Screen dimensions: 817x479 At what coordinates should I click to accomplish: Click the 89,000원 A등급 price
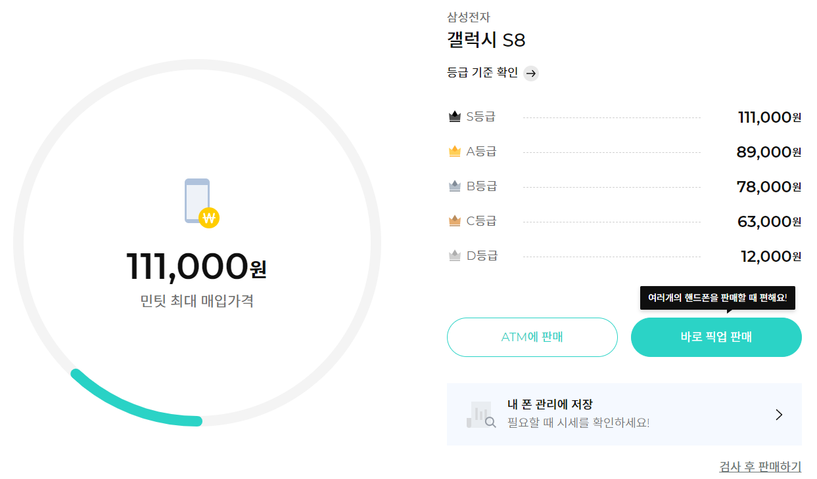[x=769, y=152]
